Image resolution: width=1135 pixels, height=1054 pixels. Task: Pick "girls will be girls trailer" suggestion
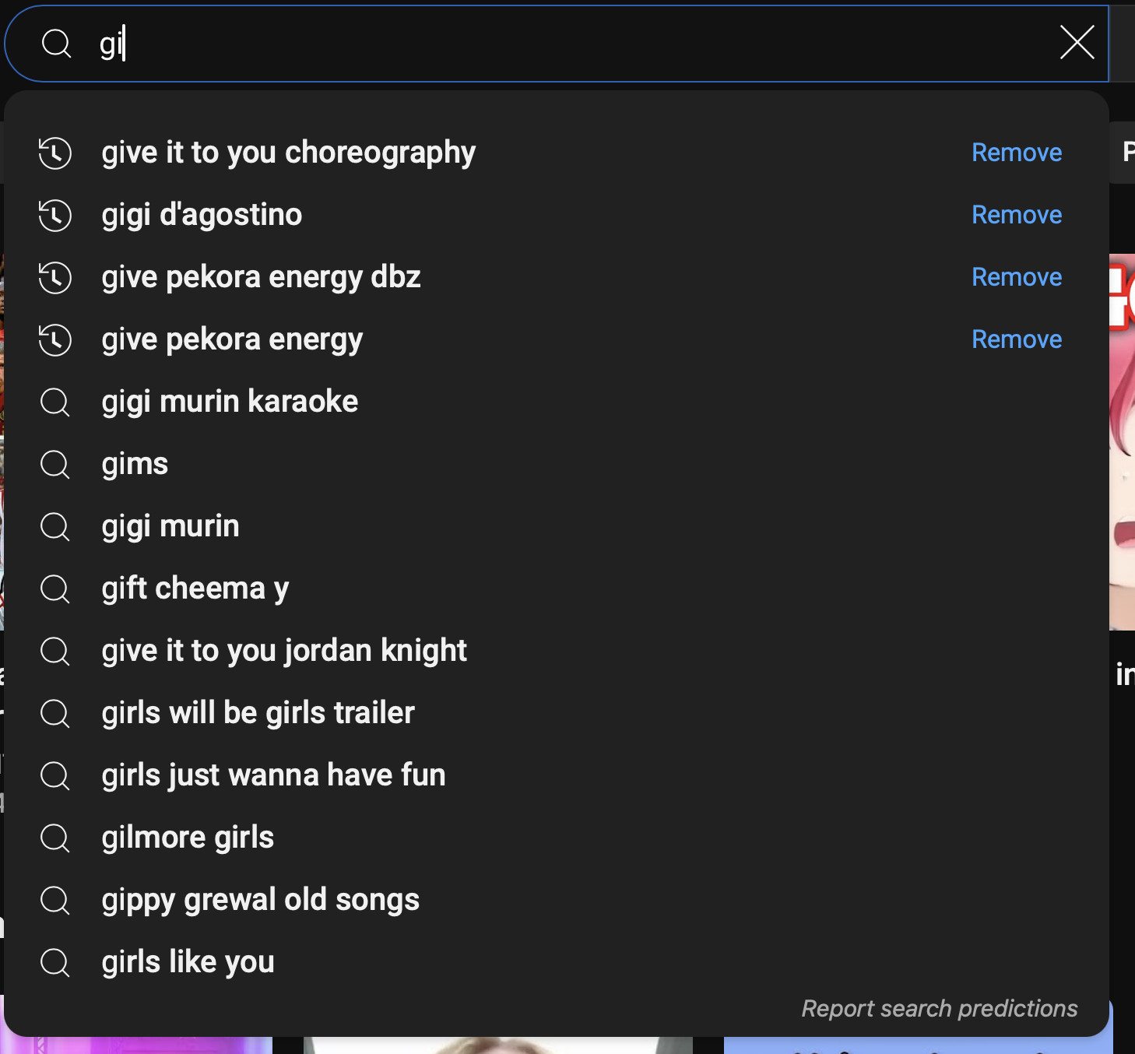tap(557, 713)
